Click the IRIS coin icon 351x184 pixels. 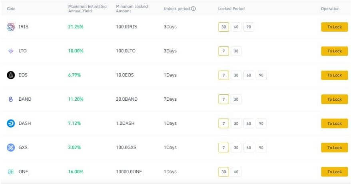11,27
